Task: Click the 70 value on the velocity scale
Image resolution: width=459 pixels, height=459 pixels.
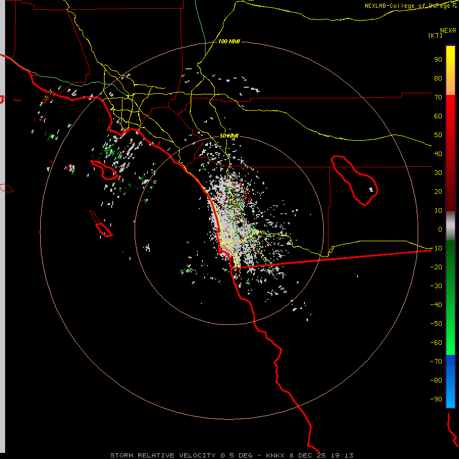Action: [x=438, y=97]
